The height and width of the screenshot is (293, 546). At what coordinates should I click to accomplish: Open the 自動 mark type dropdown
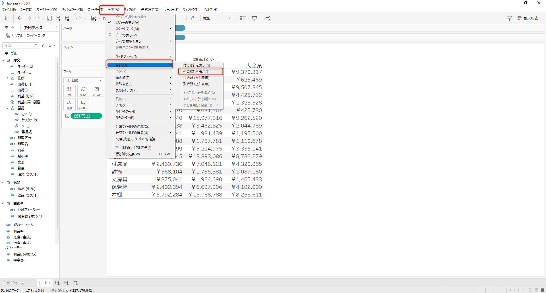tap(83, 80)
